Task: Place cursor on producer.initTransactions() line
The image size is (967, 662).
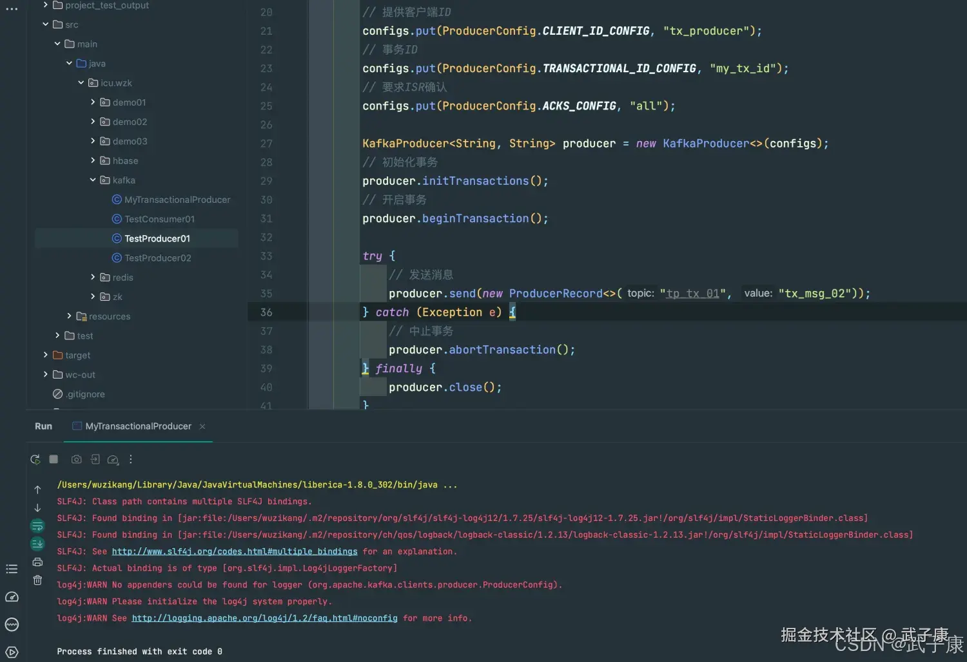Action: pos(455,181)
